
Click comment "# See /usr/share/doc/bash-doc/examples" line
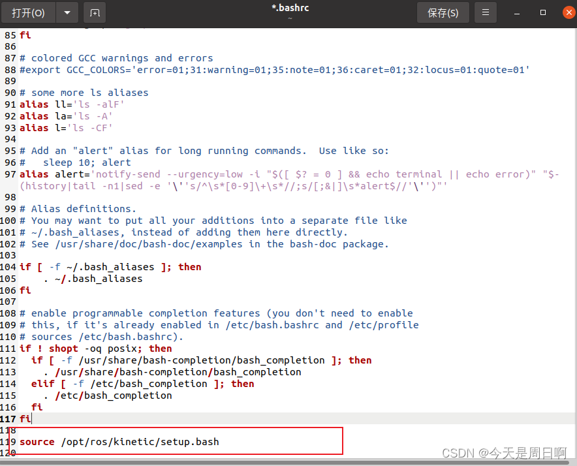[x=204, y=244]
